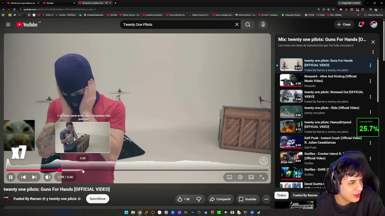The image size is (385, 216).
Task: Click the seek preview thumbnail at 1:39
Action: 83,137
